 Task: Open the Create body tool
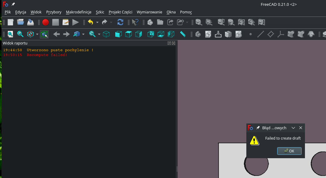[x=198, y=34]
